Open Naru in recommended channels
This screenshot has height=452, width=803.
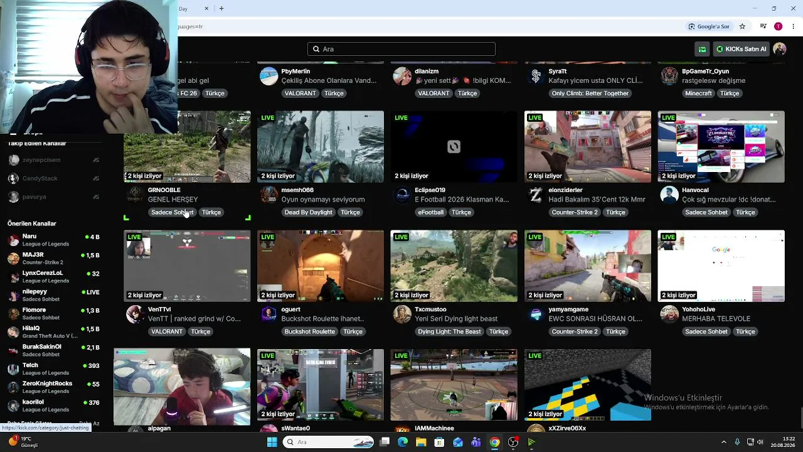(x=53, y=240)
